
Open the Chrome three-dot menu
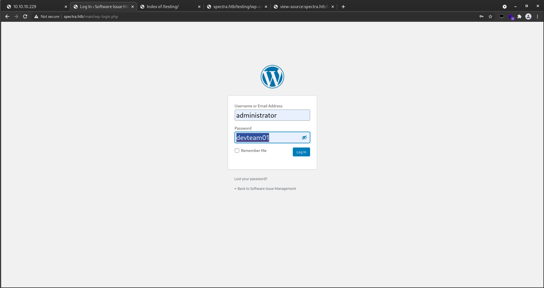(537, 16)
